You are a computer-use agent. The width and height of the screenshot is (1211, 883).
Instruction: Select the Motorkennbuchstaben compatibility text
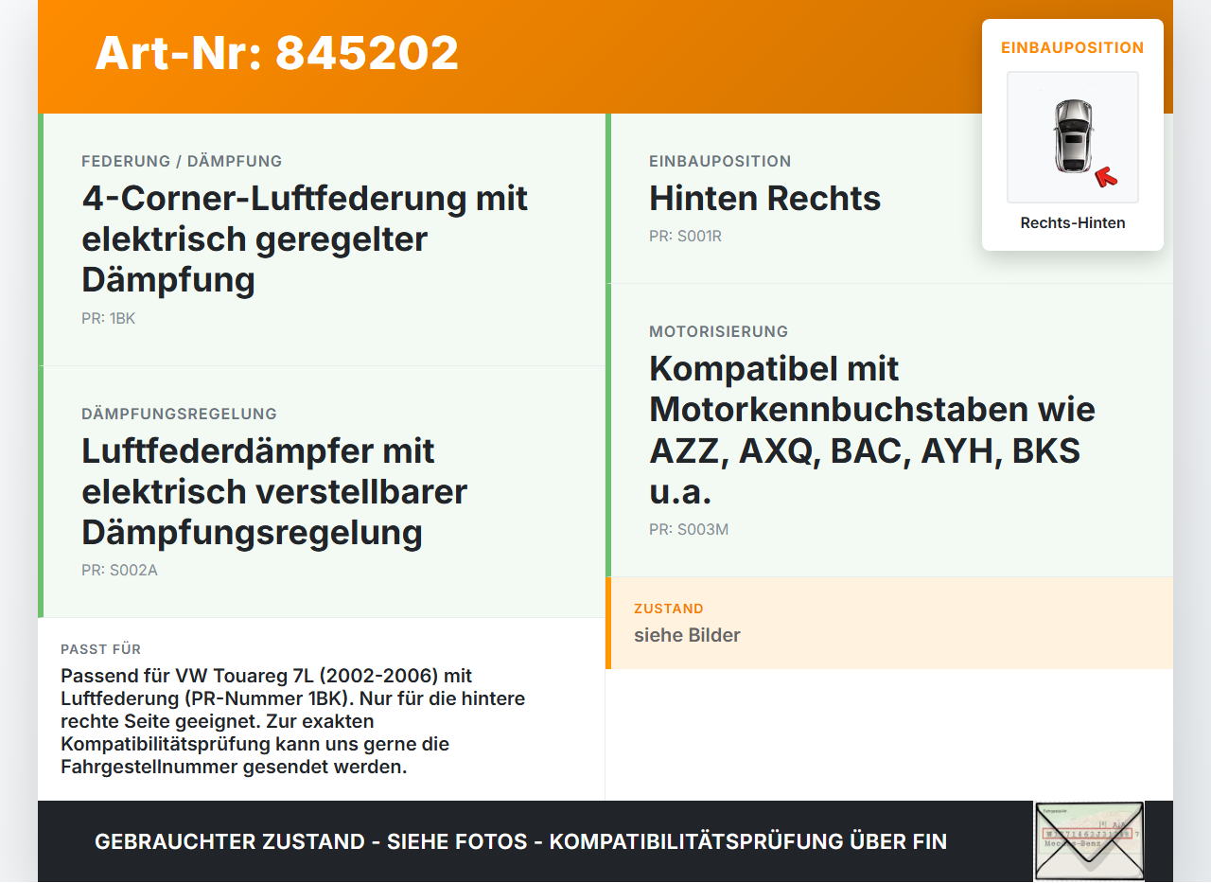872,431
